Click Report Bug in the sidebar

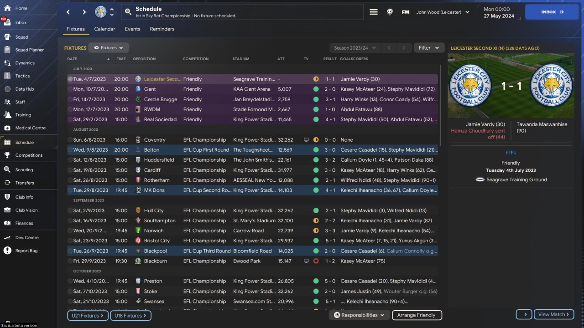(29, 251)
